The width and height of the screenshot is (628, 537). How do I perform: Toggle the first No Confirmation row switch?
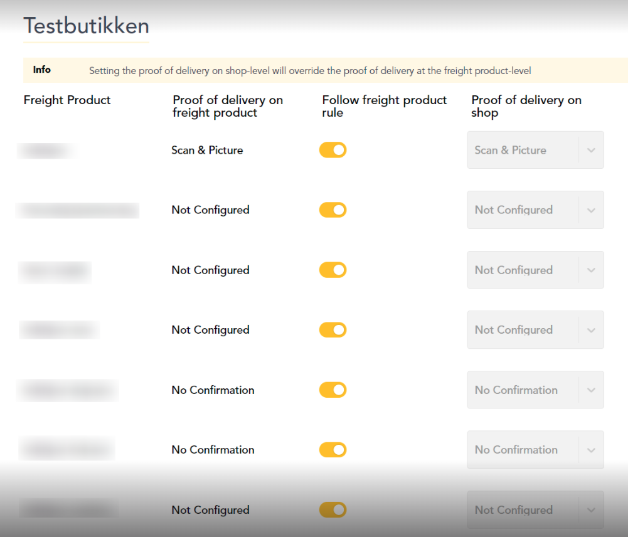333,390
